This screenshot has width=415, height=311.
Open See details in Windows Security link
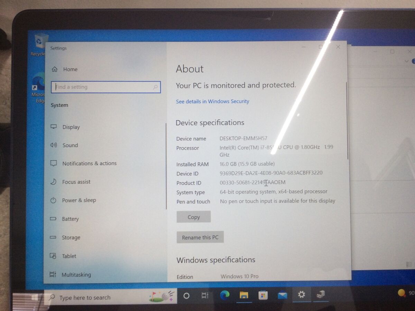click(x=212, y=101)
